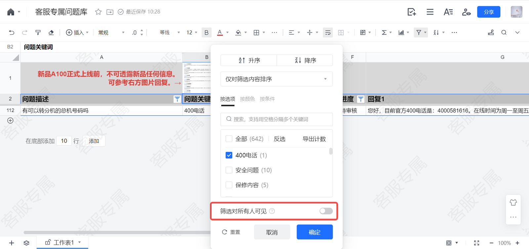Image resolution: width=529 pixels, height=249 pixels.
Task: Open the font size 12 dropdown
Action: (192, 32)
